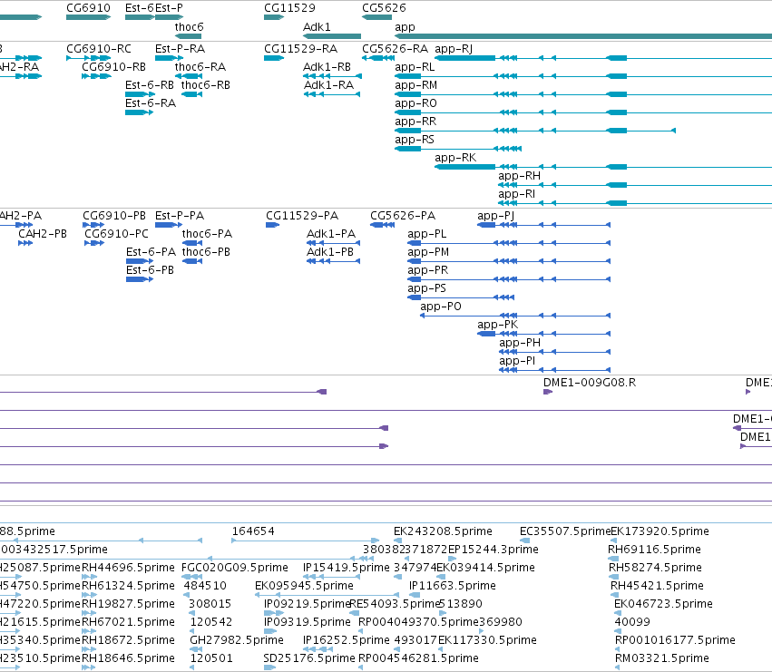Select the CG5626-RA transcript label
This screenshot has width=772, height=672.
(x=395, y=49)
